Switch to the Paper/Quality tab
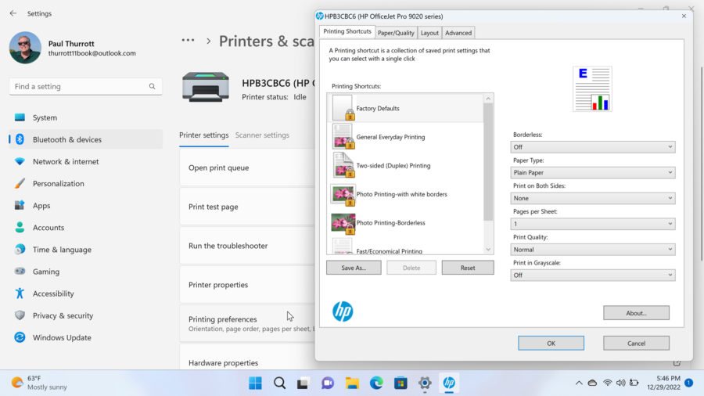 click(396, 33)
